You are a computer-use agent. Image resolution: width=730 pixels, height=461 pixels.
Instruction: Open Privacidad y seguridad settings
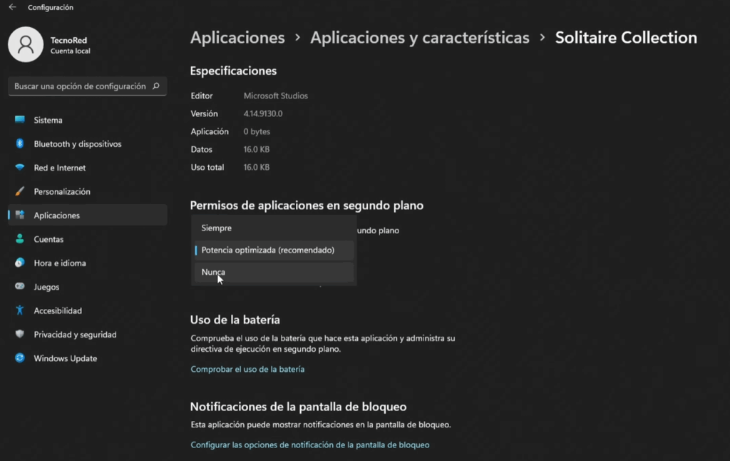[88, 334]
